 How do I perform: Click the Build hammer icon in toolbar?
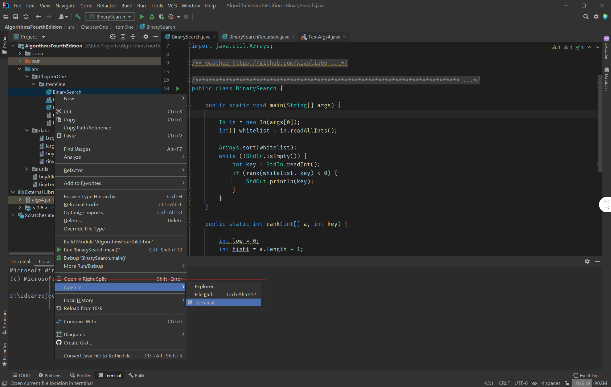[x=78, y=17]
